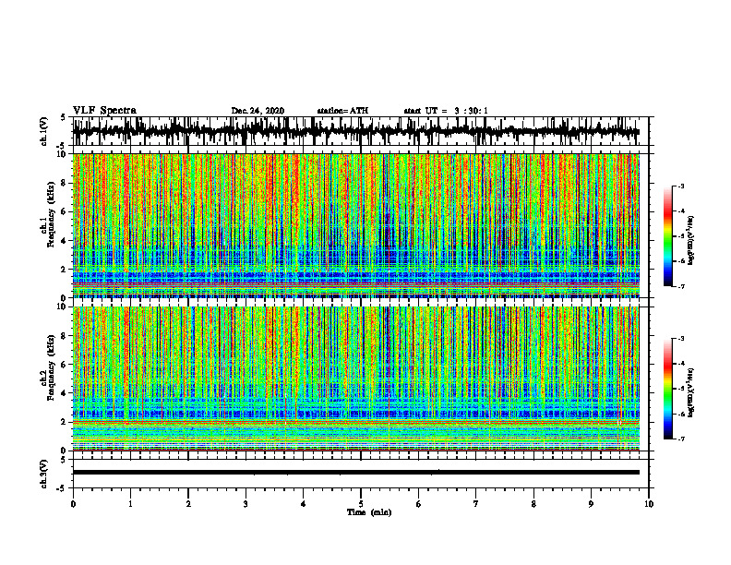Click the ch.2 "Frequency (kHz)" axis label

click(51, 367)
